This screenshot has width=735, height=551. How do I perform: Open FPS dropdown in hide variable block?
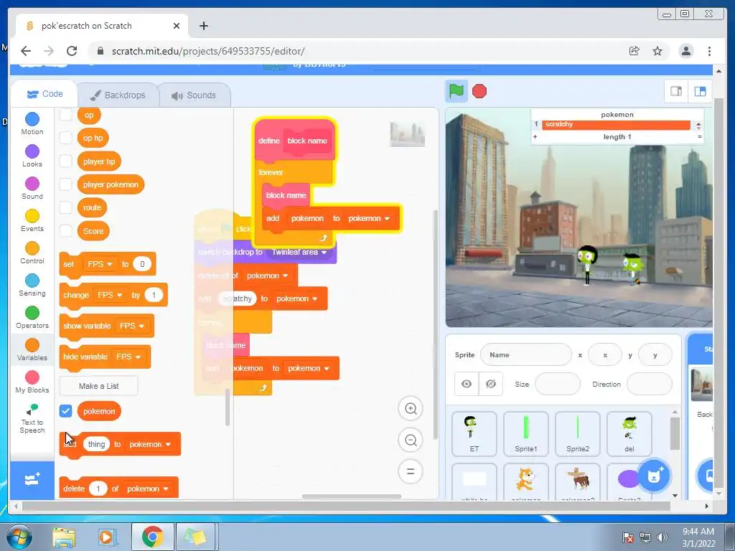128,357
